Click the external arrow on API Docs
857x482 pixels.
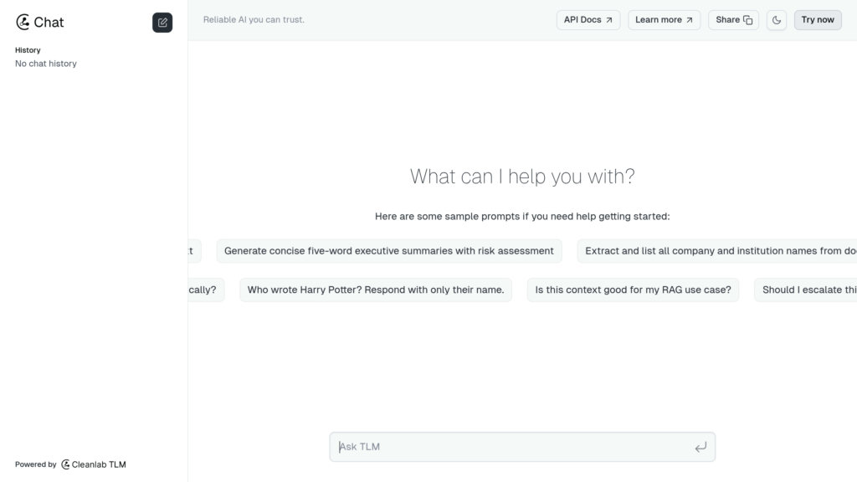tap(609, 20)
